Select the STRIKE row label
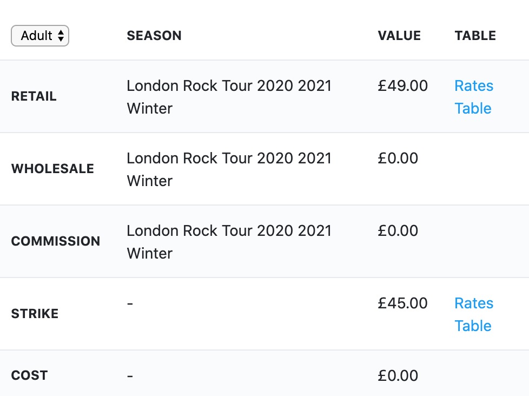 [x=35, y=314]
